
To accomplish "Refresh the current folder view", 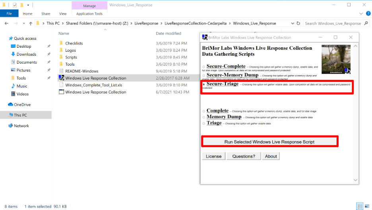I will pyautogui.click(x=298, y=23).
